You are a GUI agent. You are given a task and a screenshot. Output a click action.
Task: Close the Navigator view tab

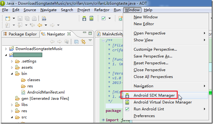pyautogui.click(x=69, y=34)
